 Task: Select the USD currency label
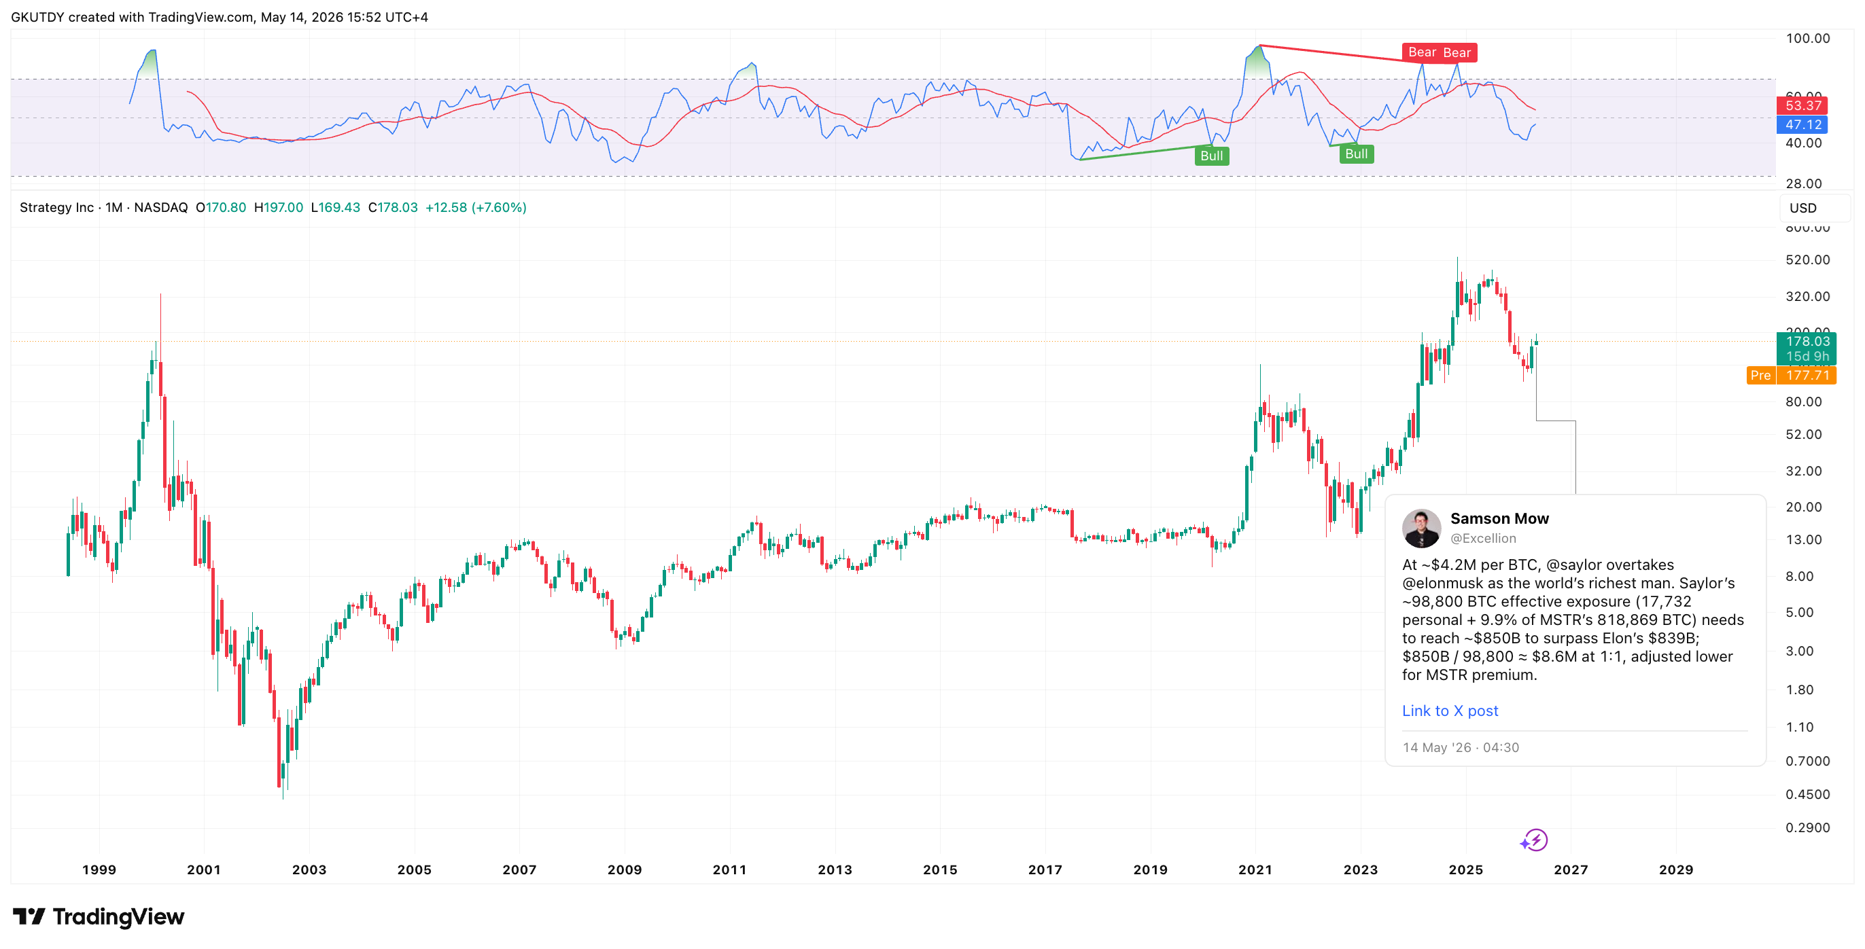[1802, 208]
